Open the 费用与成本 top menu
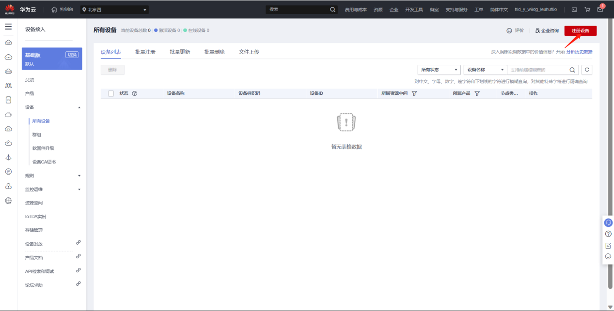 pos(356,9)
